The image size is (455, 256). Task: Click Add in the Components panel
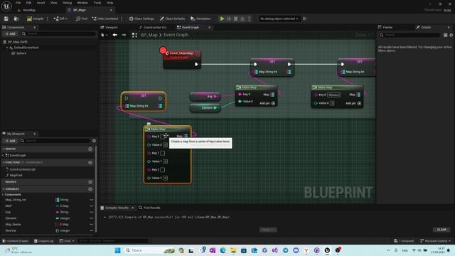pos(10,34)
